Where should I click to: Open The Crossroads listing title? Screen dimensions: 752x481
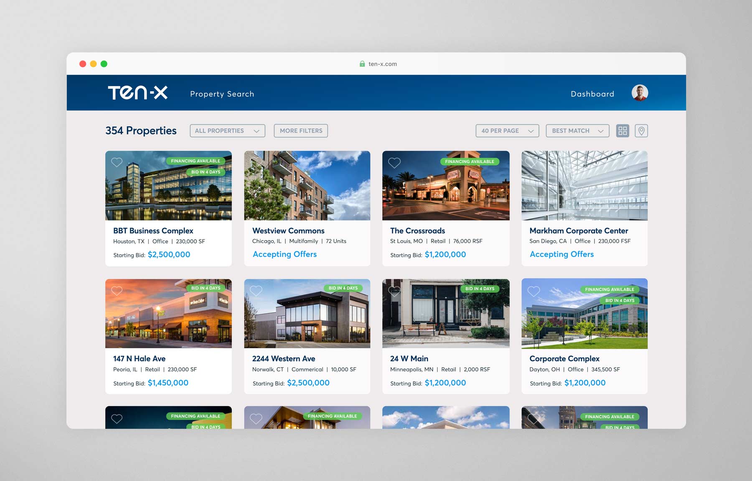[x=417, y=230]
